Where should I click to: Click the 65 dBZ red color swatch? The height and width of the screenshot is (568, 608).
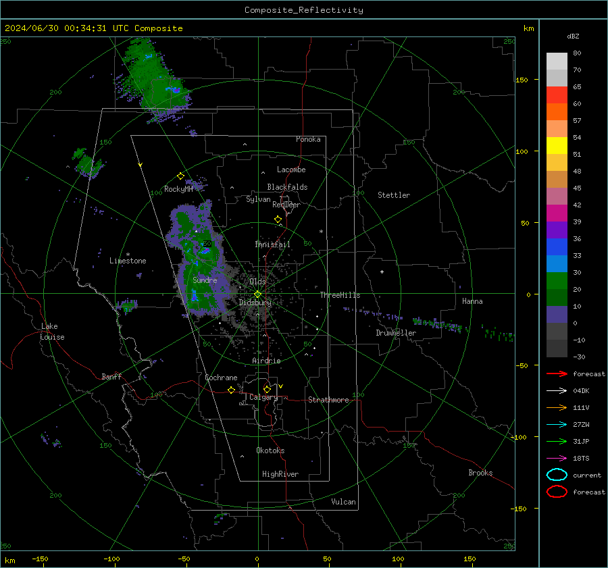tap(557, 95)
